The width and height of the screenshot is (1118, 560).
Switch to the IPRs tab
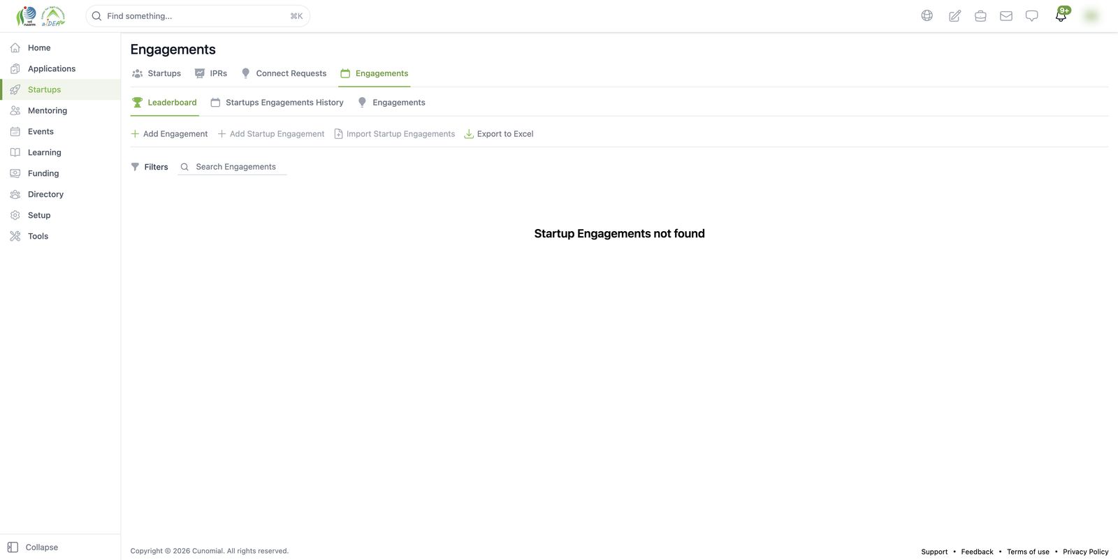[211, 73]
